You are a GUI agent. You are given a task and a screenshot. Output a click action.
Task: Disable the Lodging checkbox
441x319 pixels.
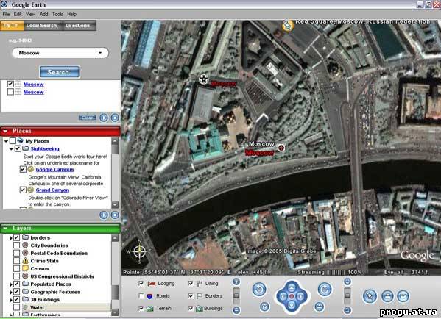point(141,284)
